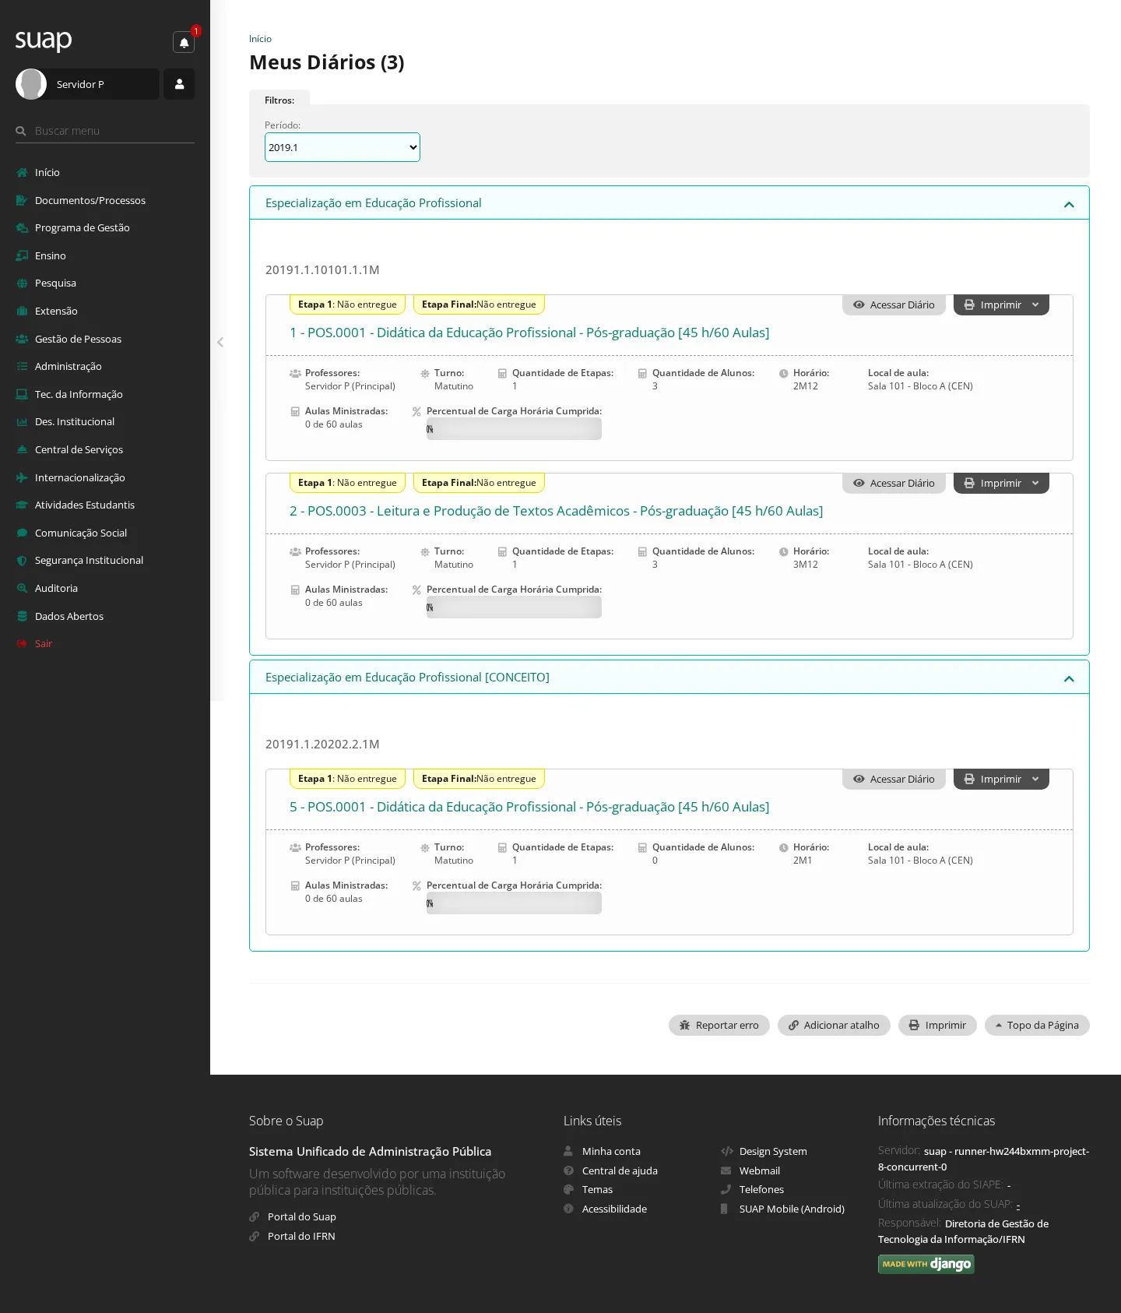The image size is (1121, 1313).
Task: Click Acessar Diário for diary 5 POS.0001
Action: (894, 779)
